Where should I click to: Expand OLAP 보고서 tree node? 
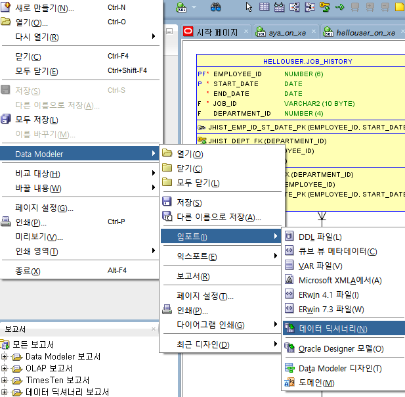(x=4, y=368)
